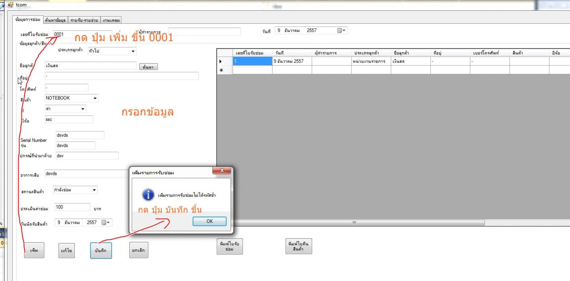The width and height of the screenshot is (570, 281).
Task: Switch to the ค้นหาข้อมูล tab
Action: [x=55, y=20]
